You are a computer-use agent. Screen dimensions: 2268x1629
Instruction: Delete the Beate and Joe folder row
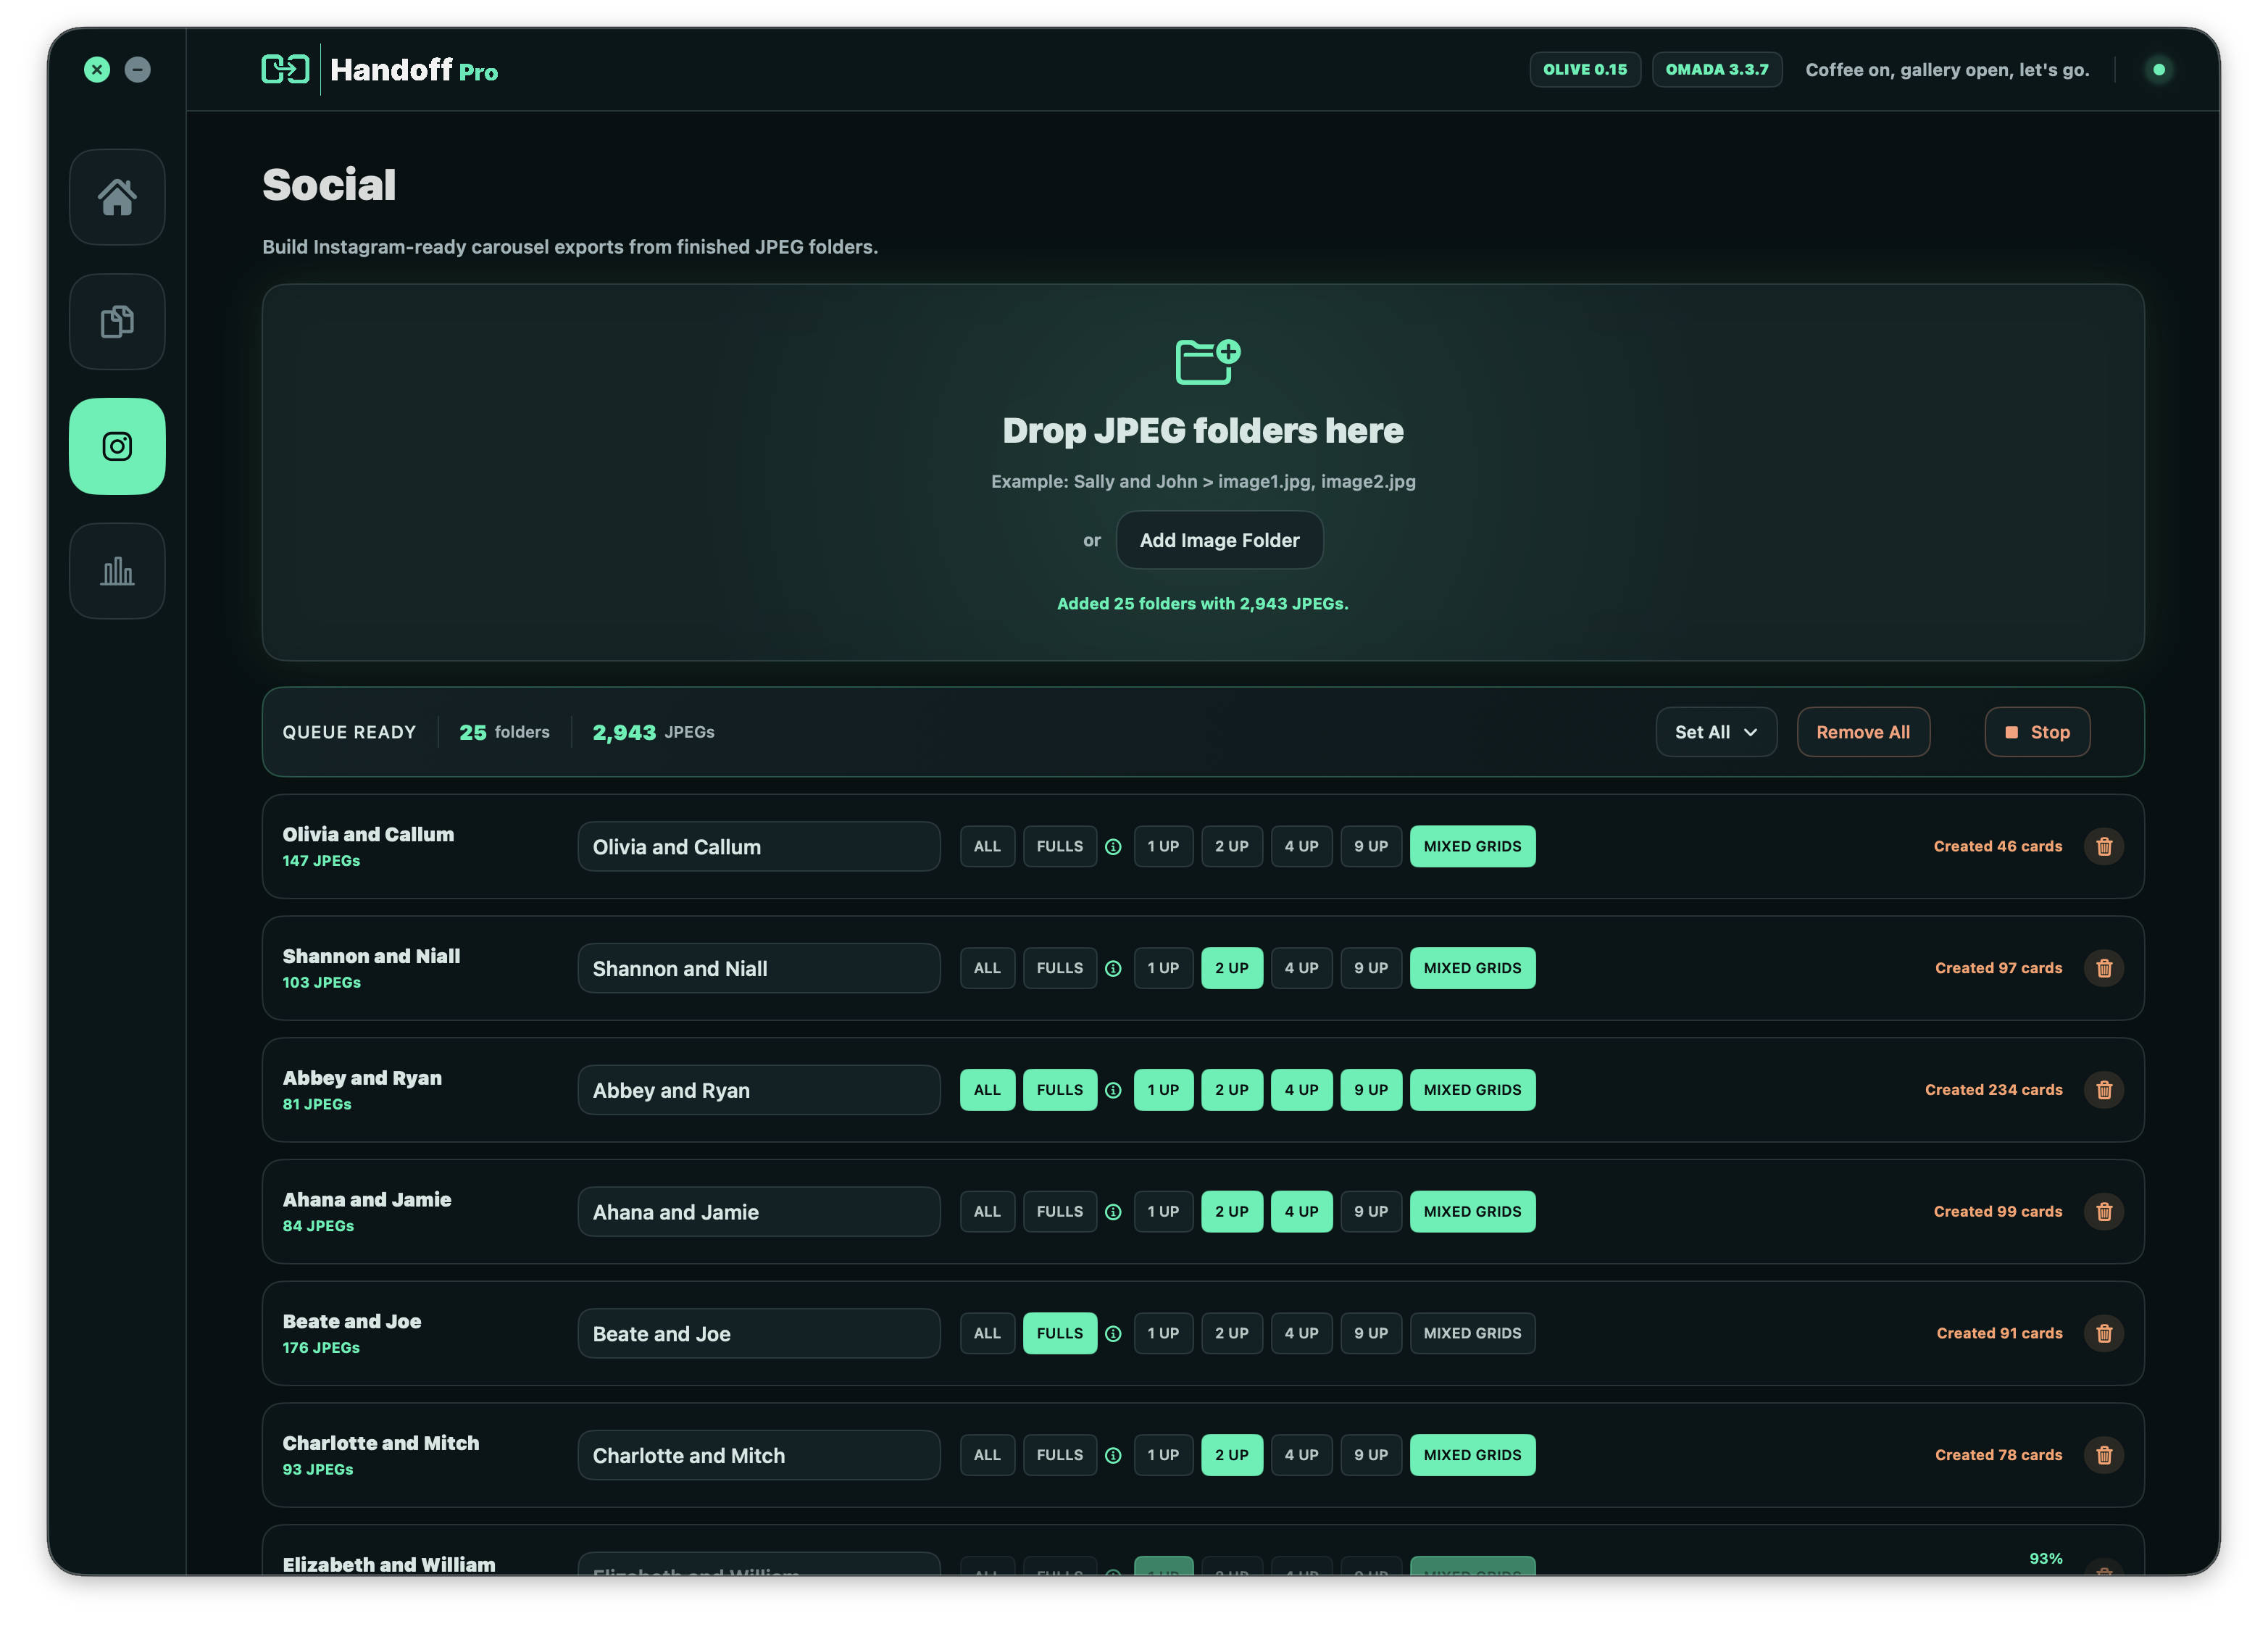[x=2103, y=1333]
